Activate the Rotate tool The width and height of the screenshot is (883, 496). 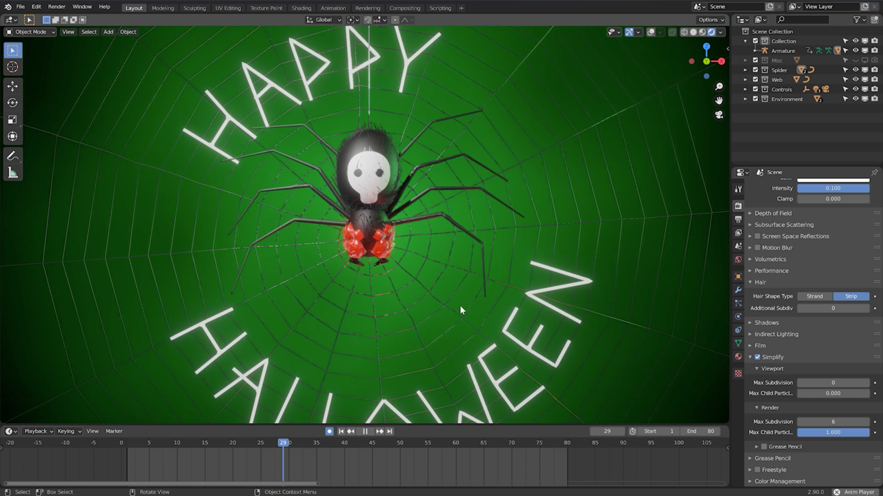(x=12, y=103)
